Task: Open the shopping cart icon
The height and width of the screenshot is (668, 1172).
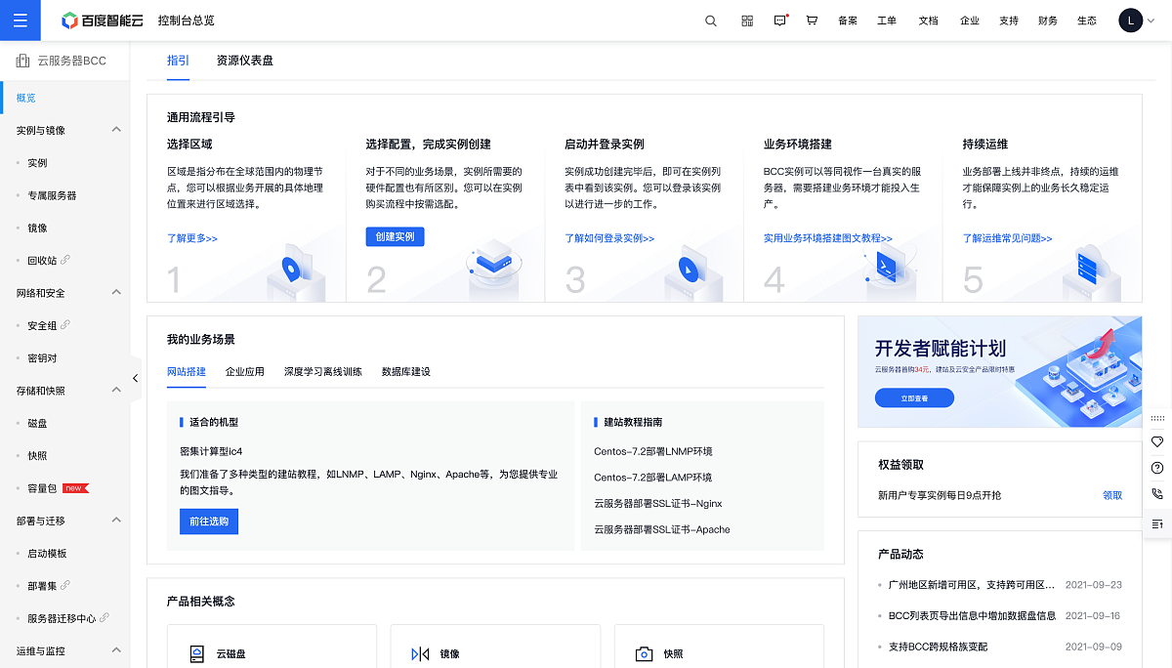Action: tap(812, 21)
